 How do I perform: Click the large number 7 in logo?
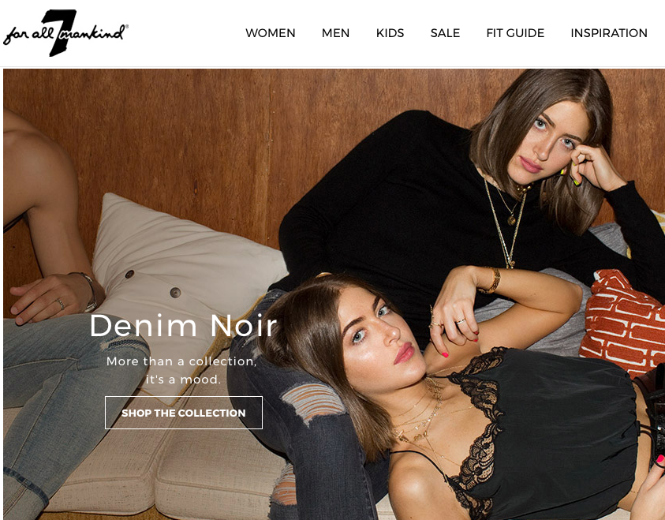pyautogui.click(x=60, y=32)
